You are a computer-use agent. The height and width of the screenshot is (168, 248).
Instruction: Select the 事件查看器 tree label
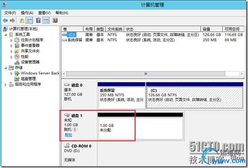click(x=30, y=46)
